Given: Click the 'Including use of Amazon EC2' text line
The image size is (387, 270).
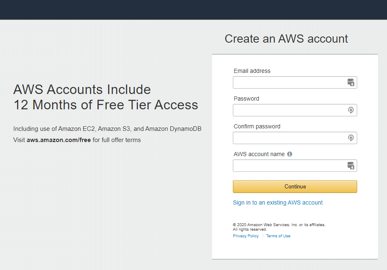Looking at the screenshot, I should 107,129.
